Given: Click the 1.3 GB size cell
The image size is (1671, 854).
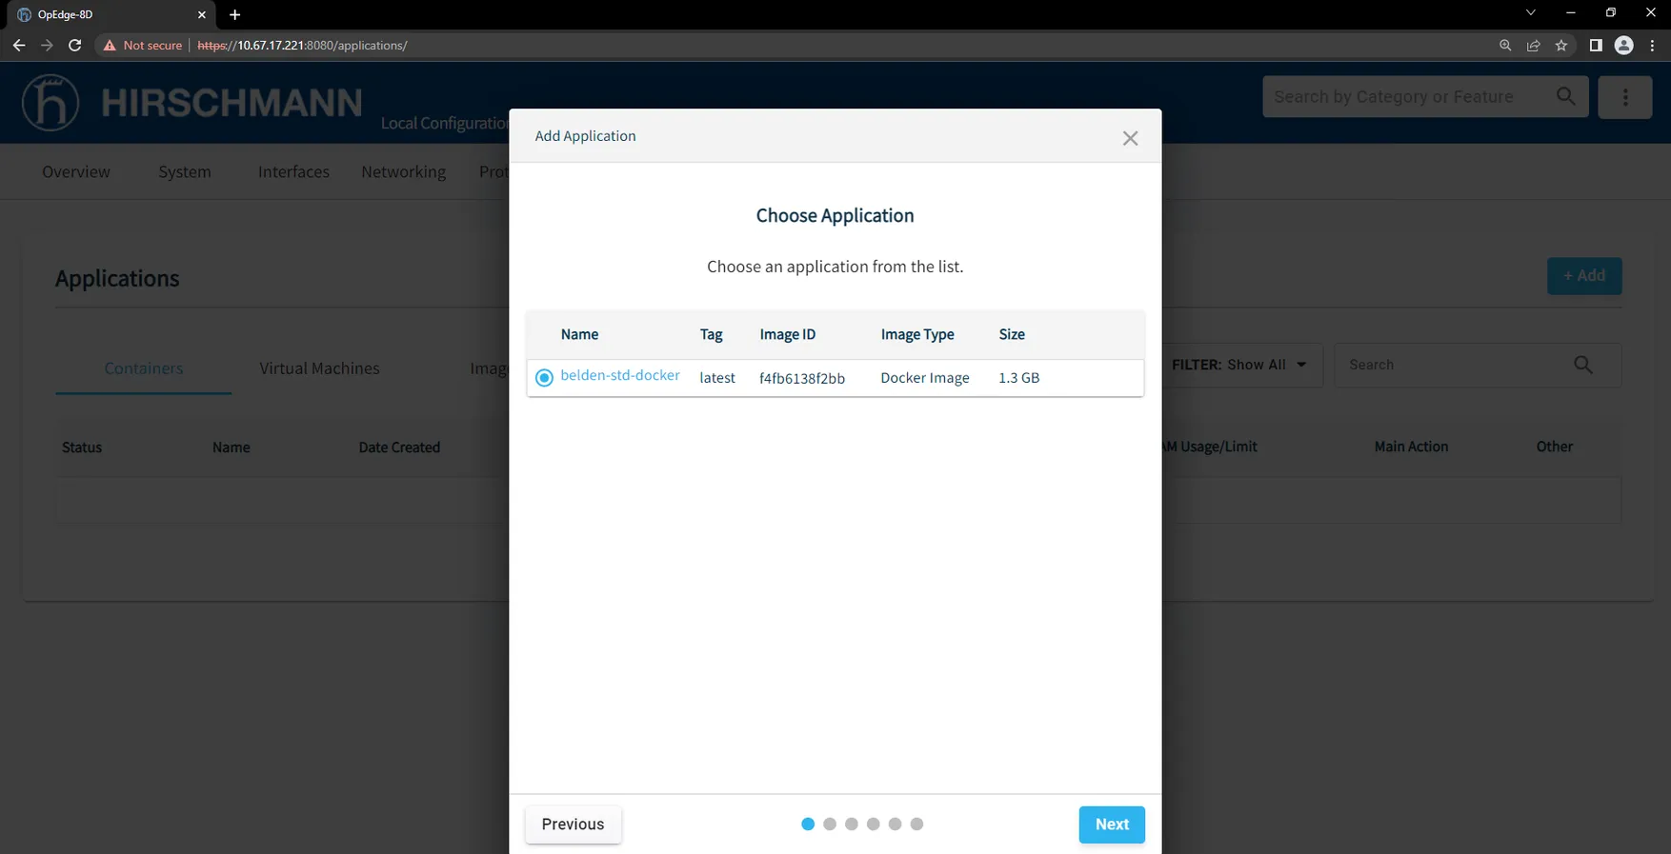Looking at the screenshot, I should (1019, 378).
